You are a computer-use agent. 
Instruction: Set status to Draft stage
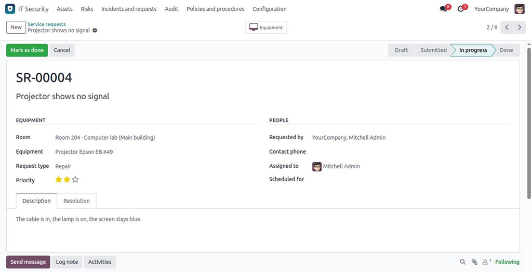pos(402,50)
